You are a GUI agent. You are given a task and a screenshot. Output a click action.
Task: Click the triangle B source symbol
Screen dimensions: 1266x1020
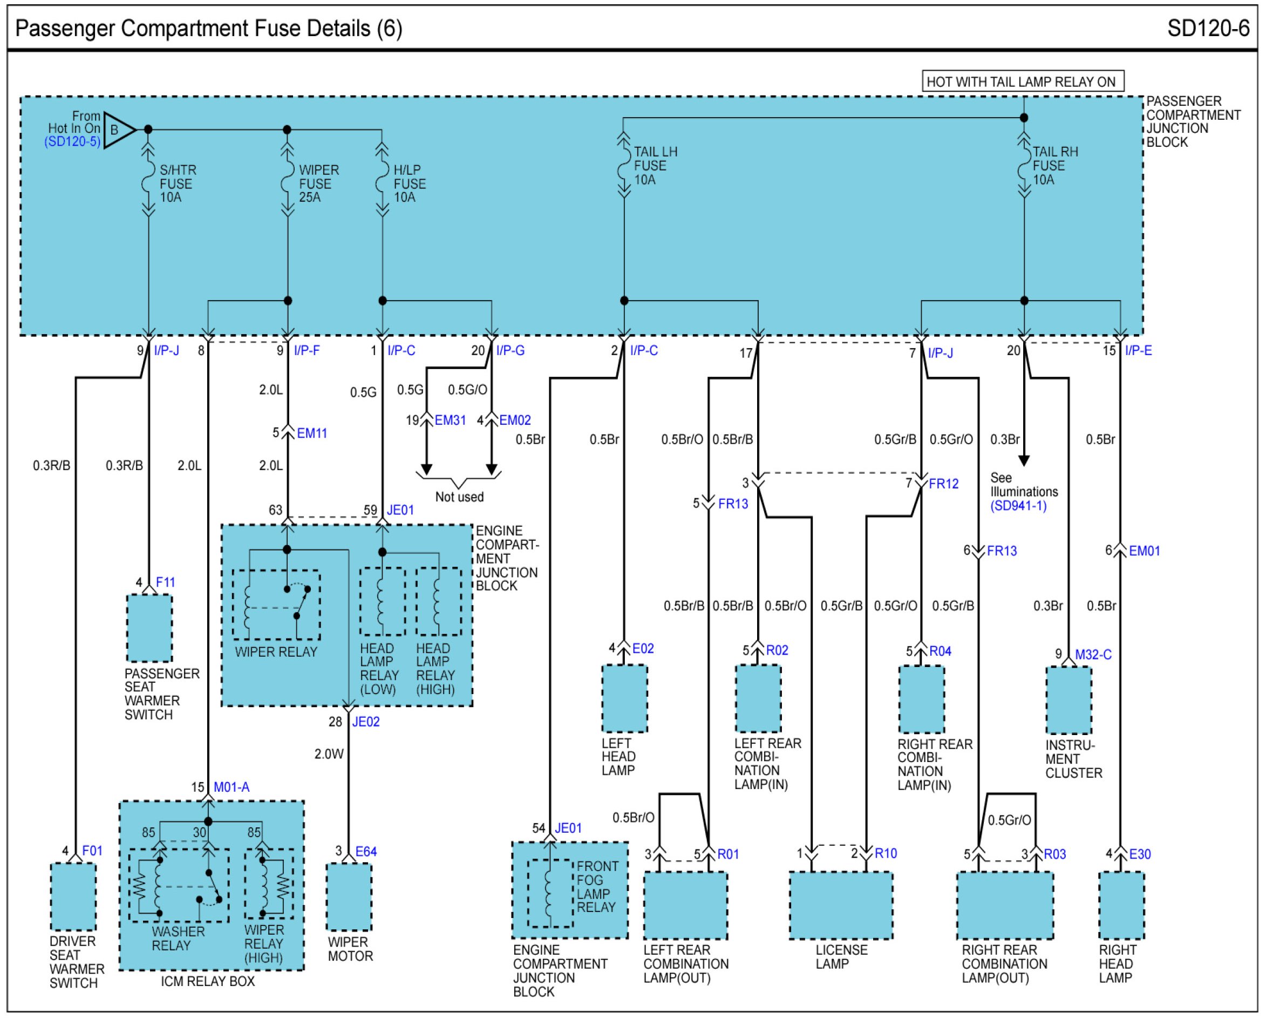tap(118, 130)
